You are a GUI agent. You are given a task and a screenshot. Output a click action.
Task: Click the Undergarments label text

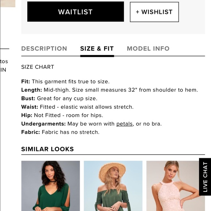click(x=43, y=124)
